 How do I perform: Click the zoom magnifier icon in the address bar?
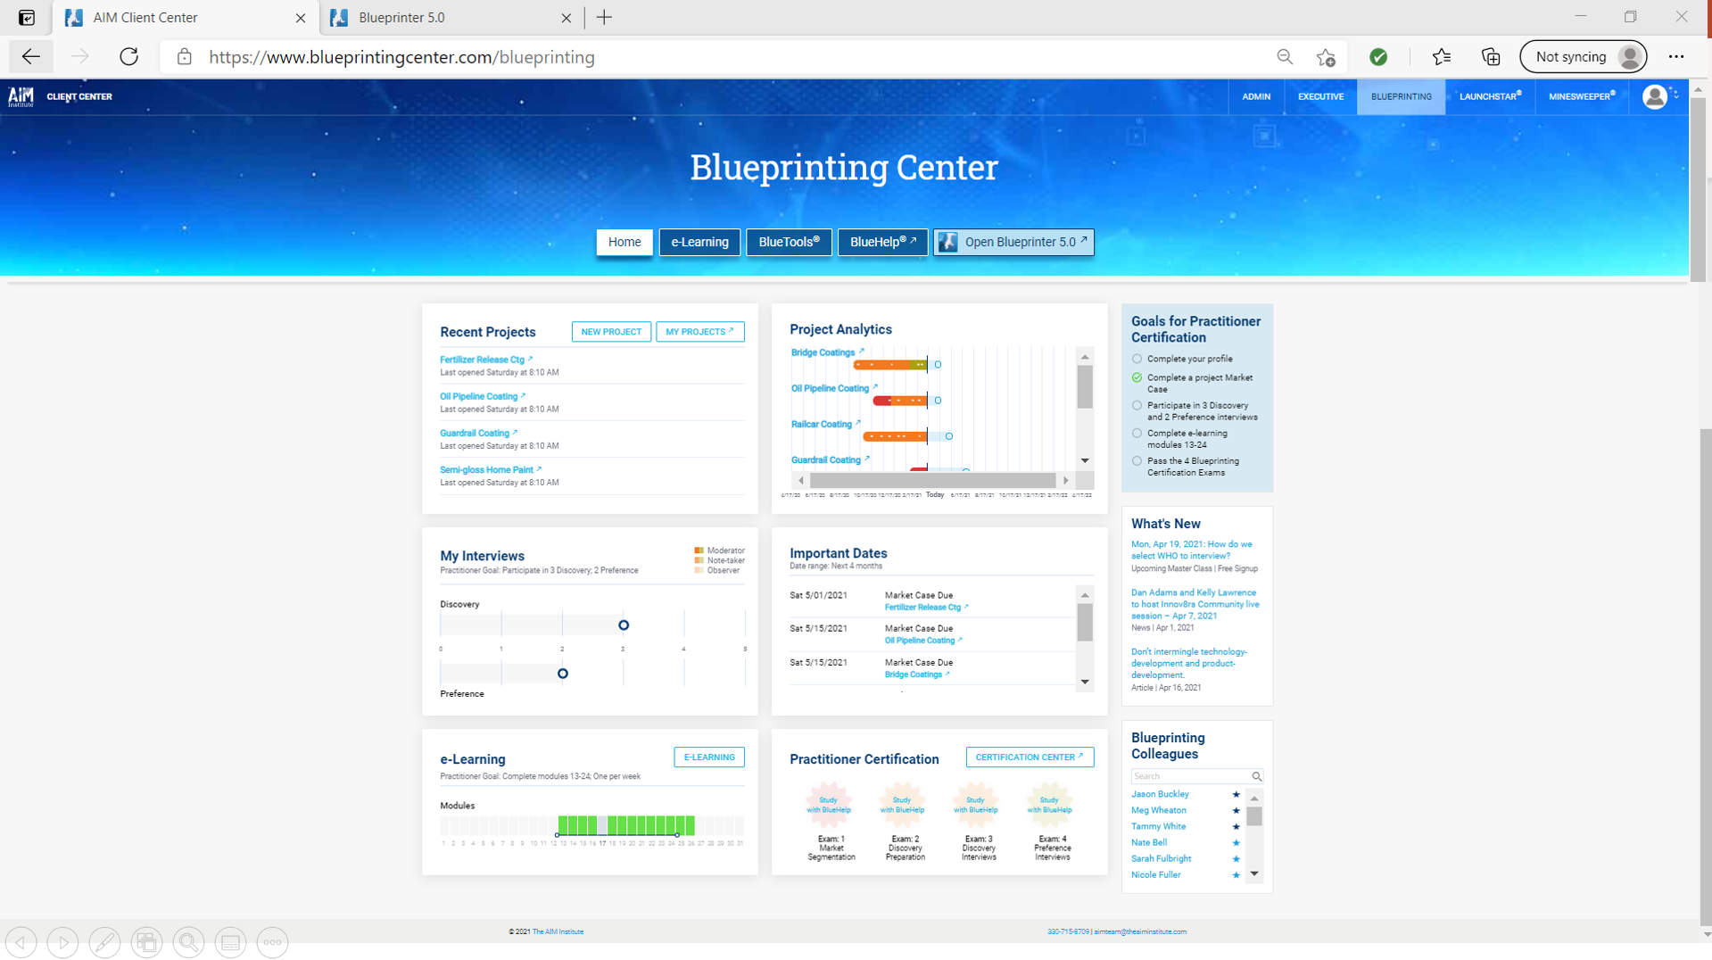pos(1285,57)
